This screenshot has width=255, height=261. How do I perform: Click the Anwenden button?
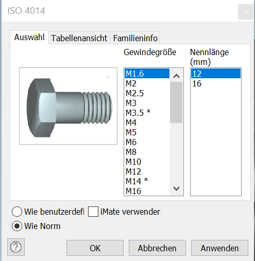219,248
